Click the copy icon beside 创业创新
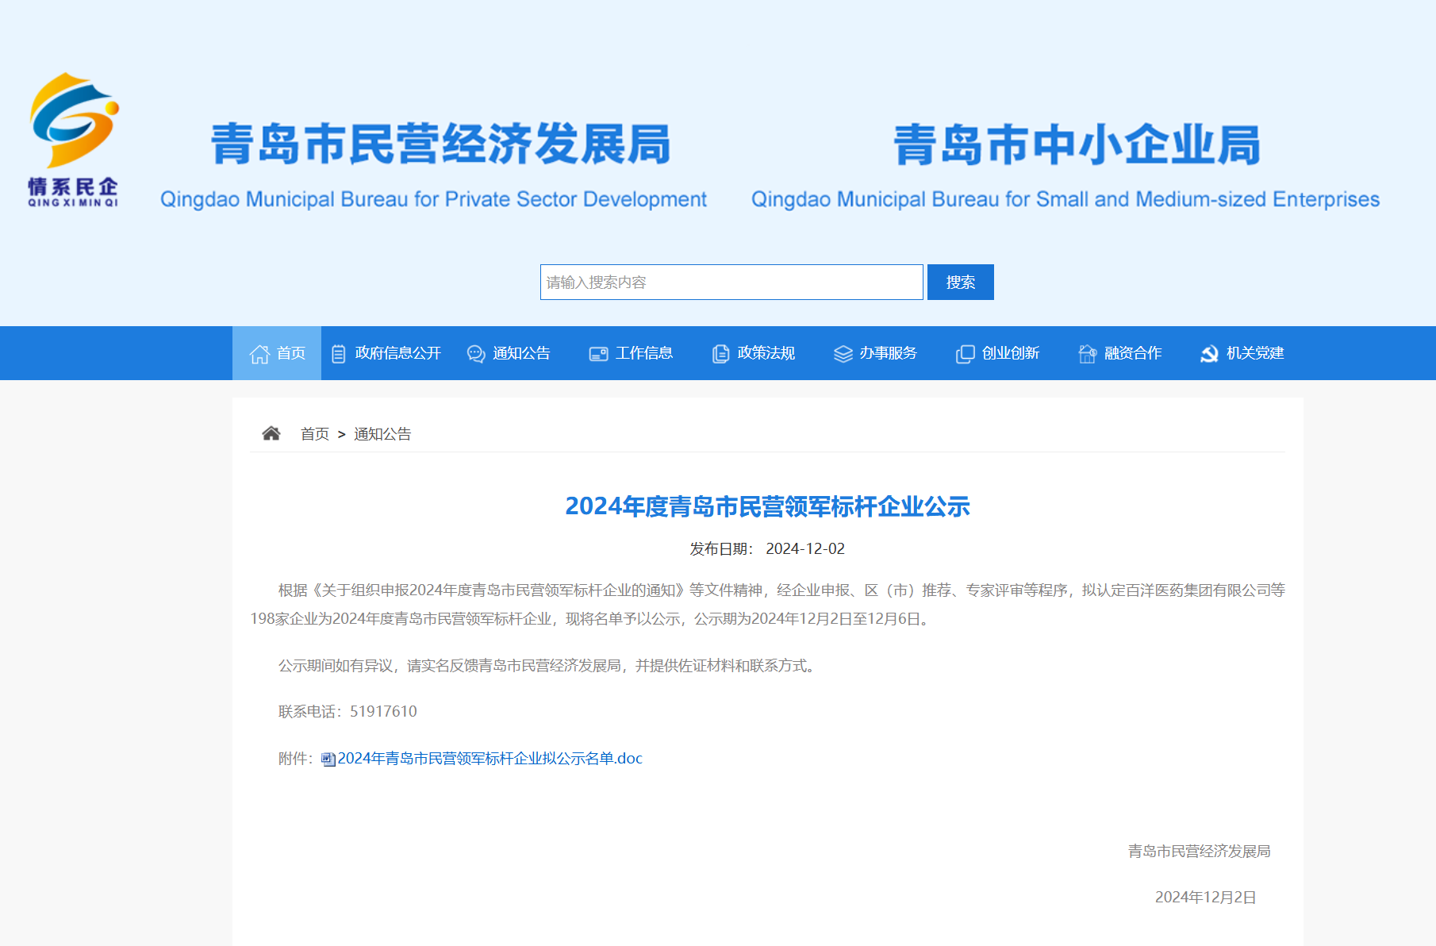 tap(965, 354)
